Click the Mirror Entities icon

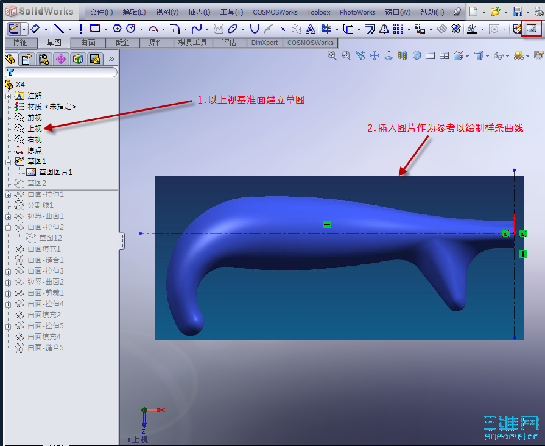tap(384, 29)
